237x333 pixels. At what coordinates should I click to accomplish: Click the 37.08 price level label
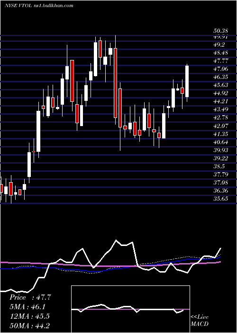(221, 183)
